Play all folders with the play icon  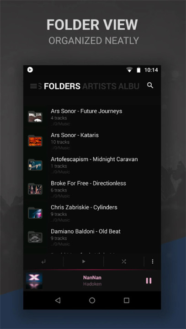84,261
